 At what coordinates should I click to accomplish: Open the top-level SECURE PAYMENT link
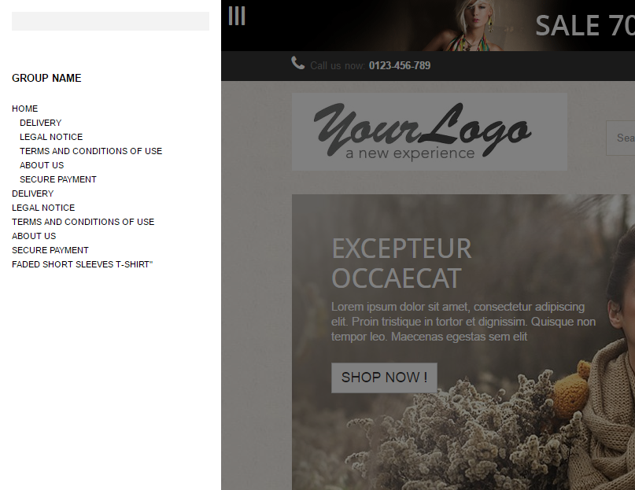pos(50,250)
